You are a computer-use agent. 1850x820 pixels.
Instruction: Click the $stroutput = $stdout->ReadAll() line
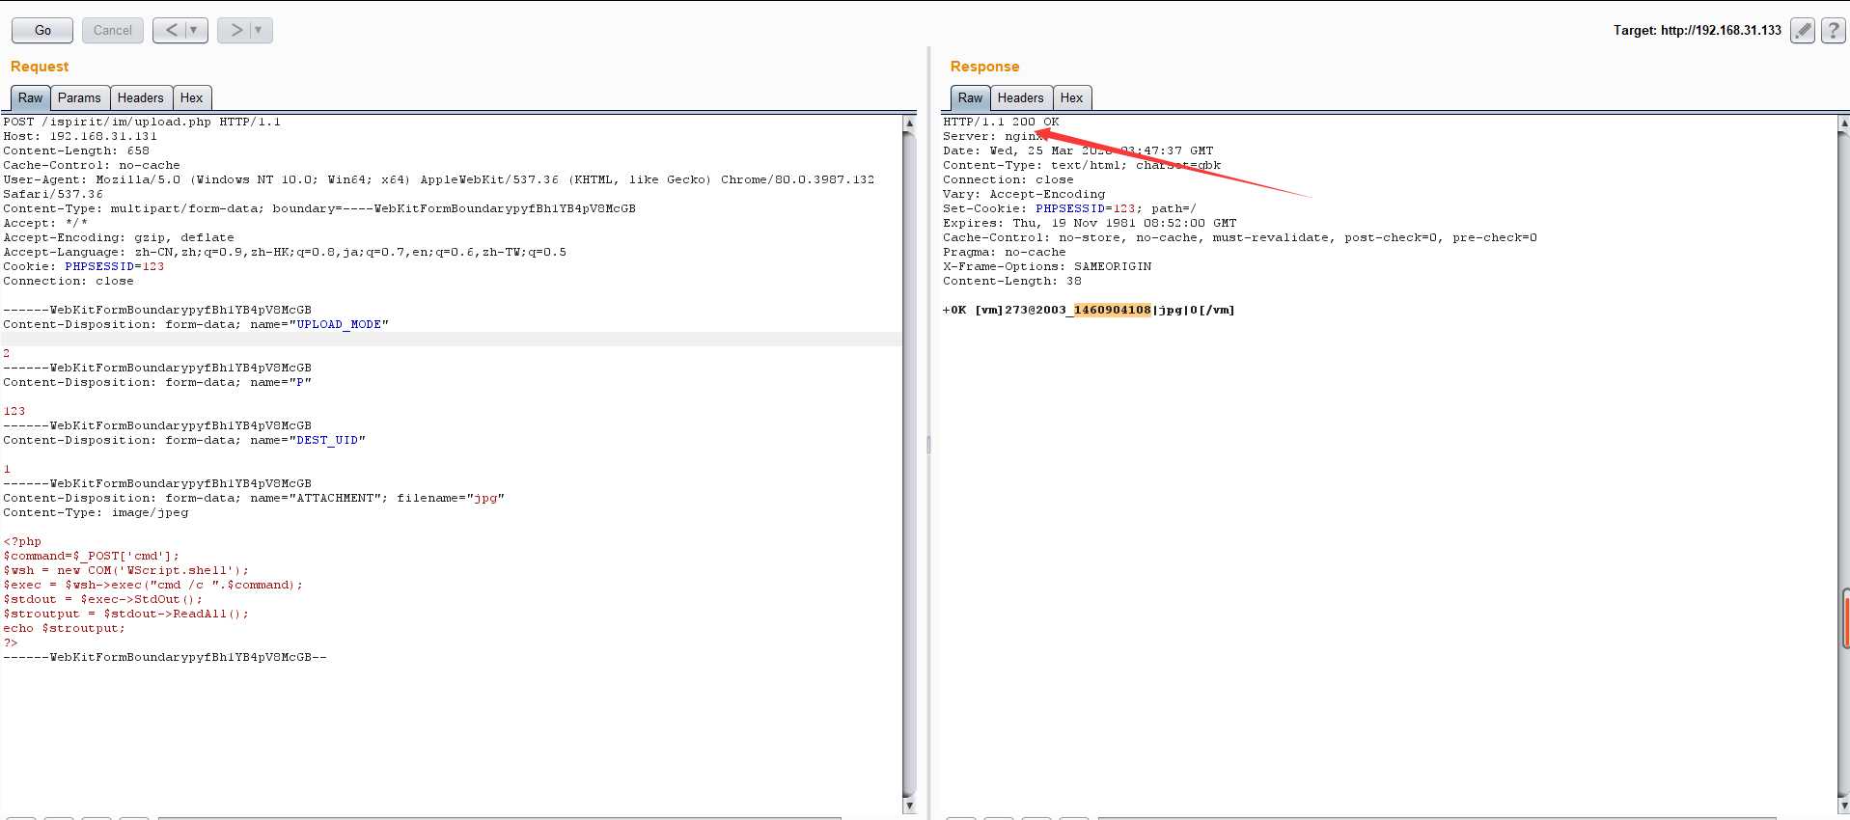click(x=126, y=614)
